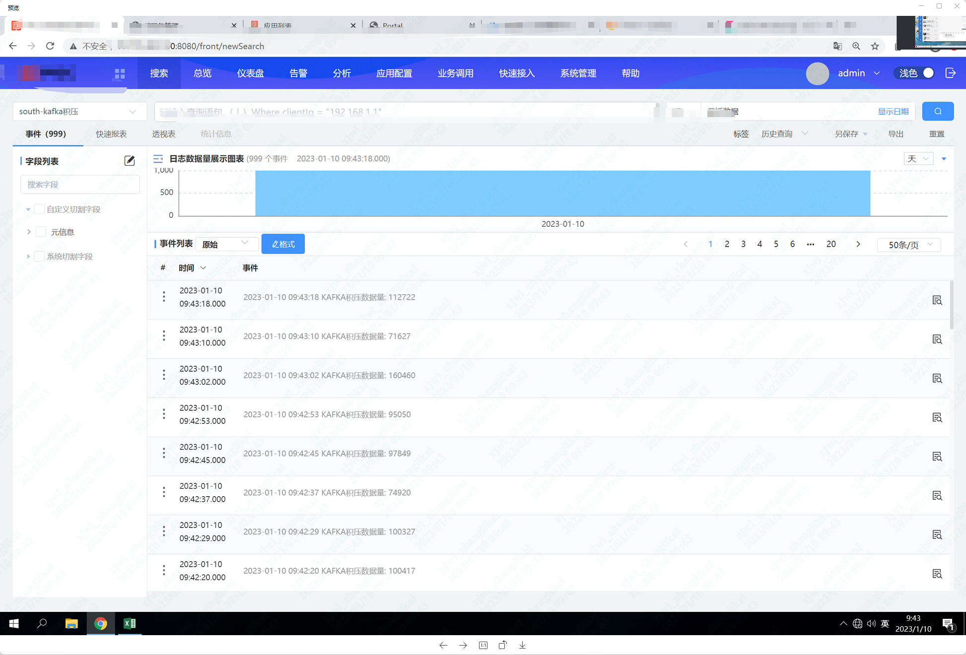The width and height of the screenshot is (966, 655).
Task: Open row menu for 09:43:18 event
Action: tap(164, 297)
